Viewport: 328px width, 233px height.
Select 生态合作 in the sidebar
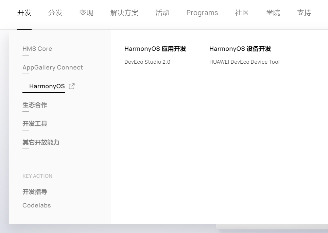tap(35, 105)
